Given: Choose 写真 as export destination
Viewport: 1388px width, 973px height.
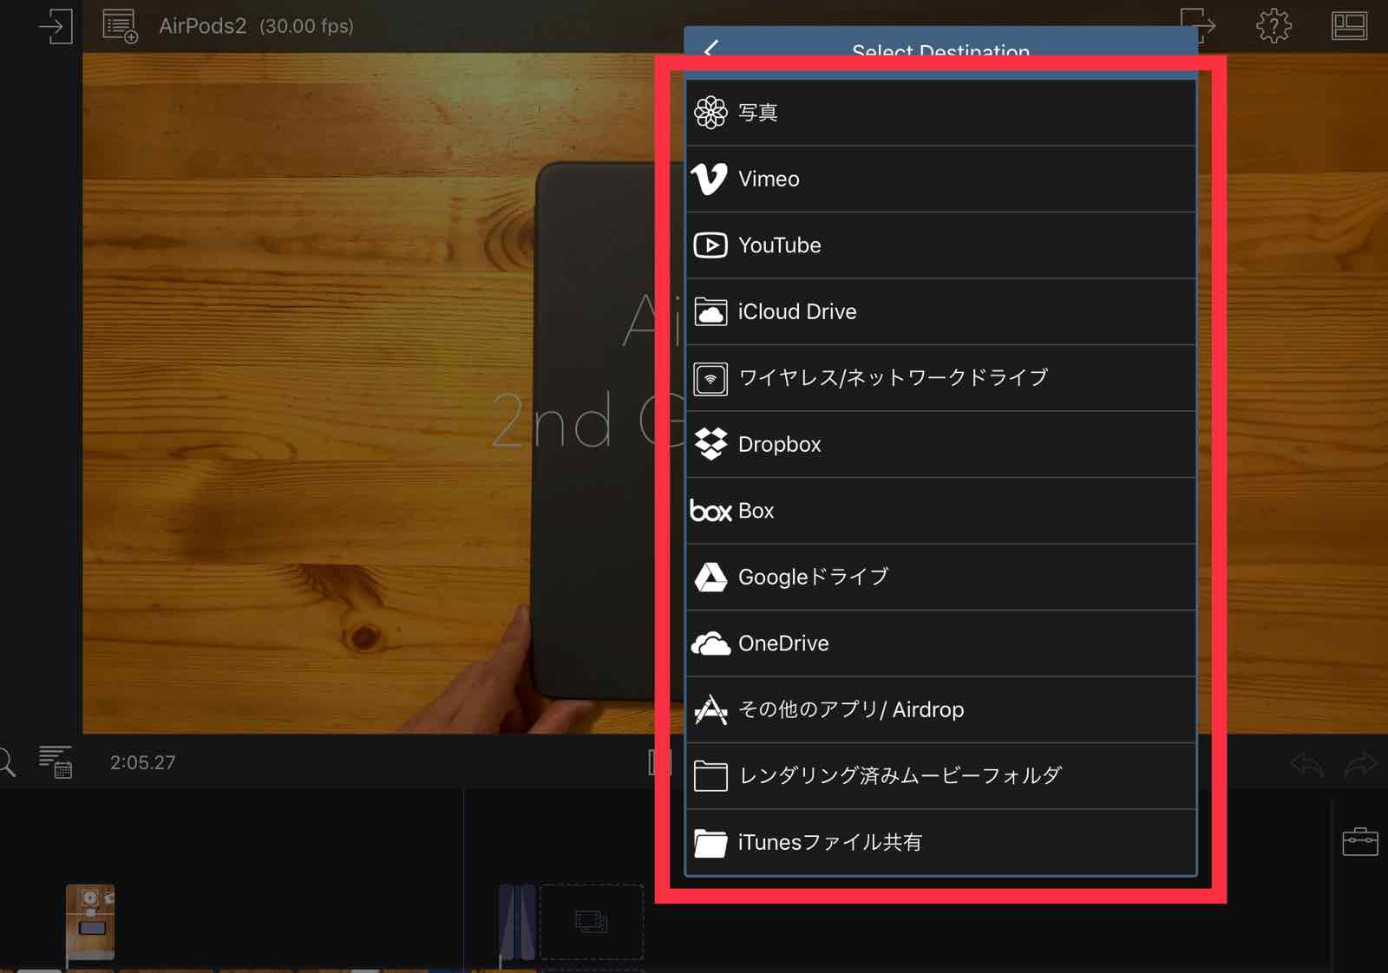Looking at the screenshot, I should [940, 113].
